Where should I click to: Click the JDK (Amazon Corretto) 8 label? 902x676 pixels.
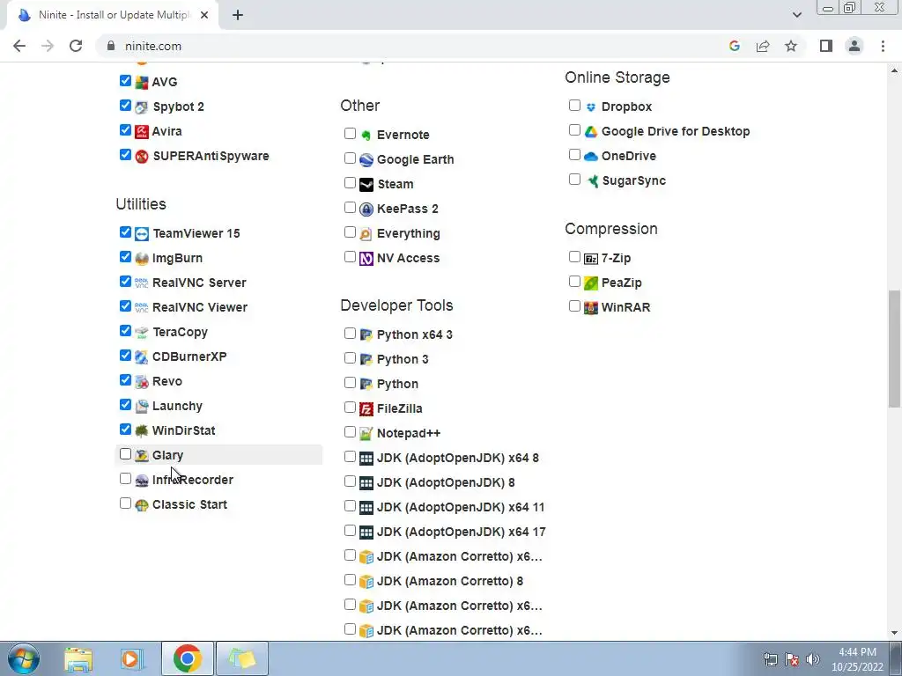(450, 581)
